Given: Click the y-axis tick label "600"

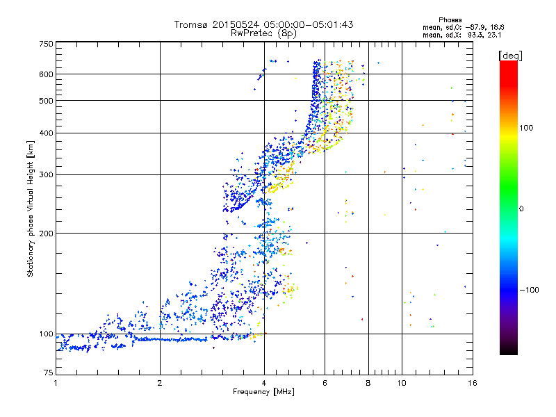Looking at the screenshot, I should pyautogui.click(x=47, y=74).
